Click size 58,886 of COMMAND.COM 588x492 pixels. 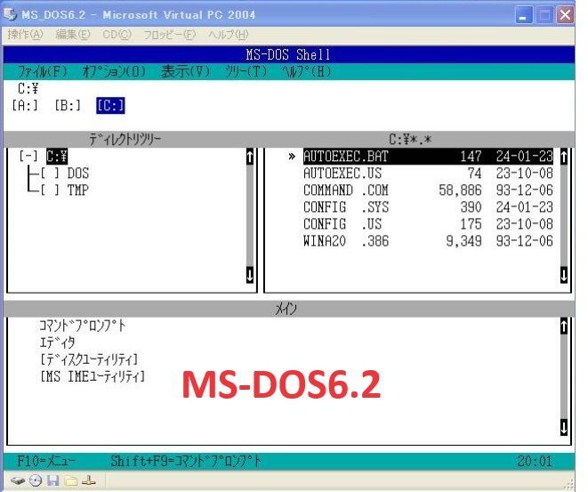point(460,190)
